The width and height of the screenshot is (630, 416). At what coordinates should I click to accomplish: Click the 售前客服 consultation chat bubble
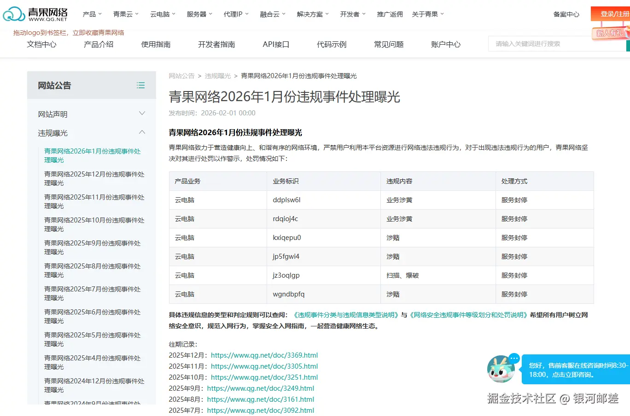pos(576,370)
